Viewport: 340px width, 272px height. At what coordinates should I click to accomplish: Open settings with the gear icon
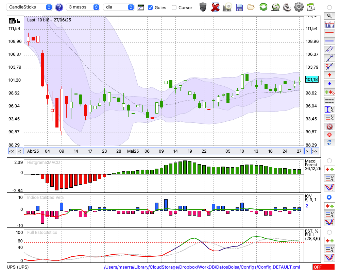pos(299,7)
